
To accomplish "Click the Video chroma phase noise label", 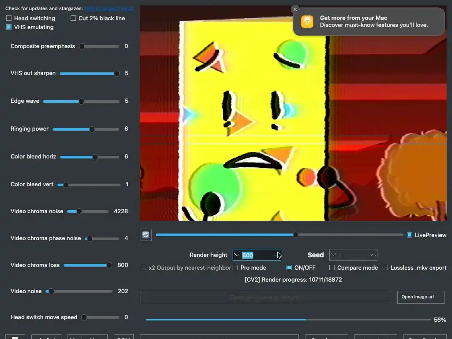I will 45,238.
